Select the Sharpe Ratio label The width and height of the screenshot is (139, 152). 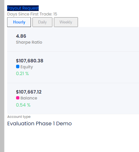(29, 42)
